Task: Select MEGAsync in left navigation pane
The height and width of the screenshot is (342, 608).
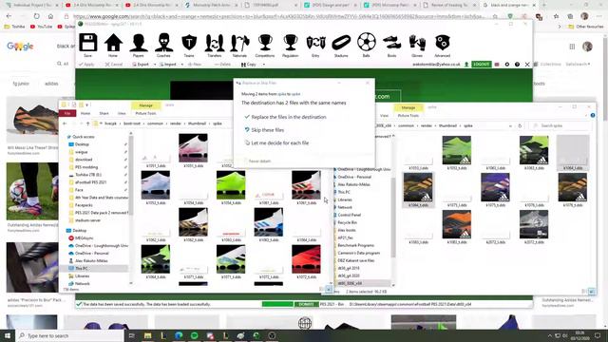Action: click(x=84, y=238)
